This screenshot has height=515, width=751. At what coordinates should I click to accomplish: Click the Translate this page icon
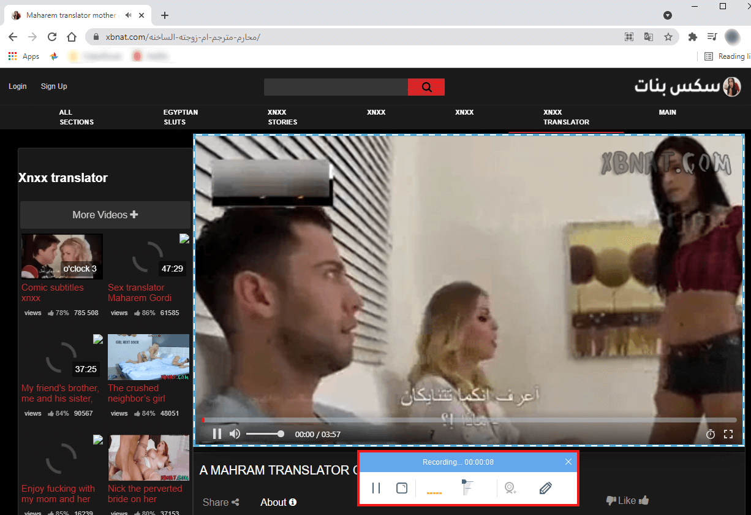649,37
